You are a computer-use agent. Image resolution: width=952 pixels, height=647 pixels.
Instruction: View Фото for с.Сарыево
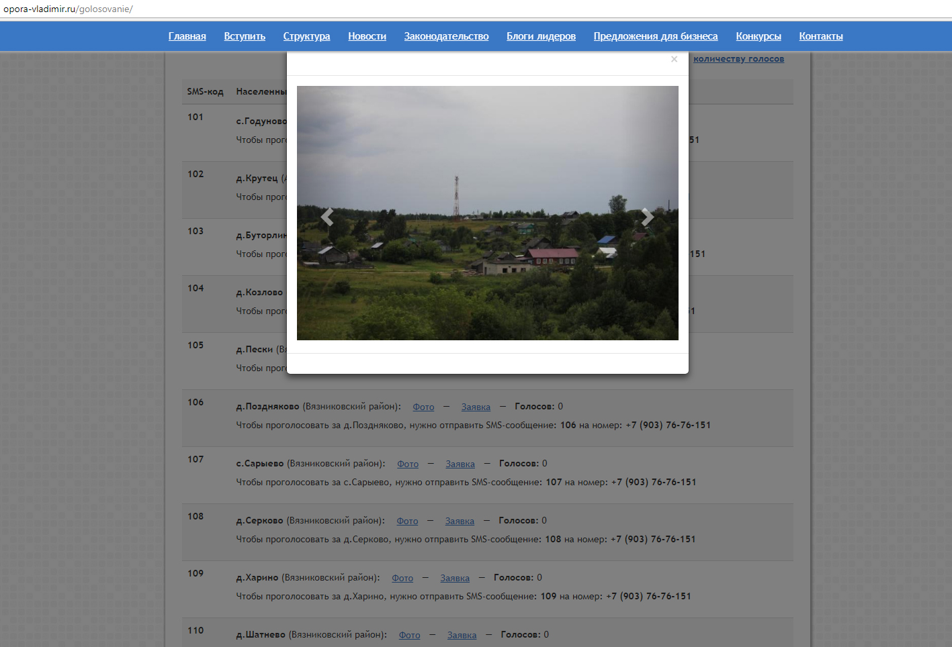coord(408,464)
